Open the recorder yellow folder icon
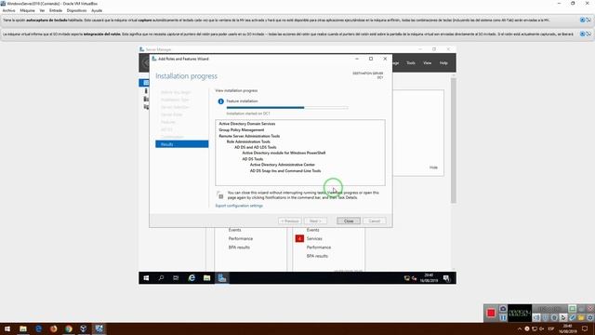The image size is (595, 335). click(x=581, y=317)
